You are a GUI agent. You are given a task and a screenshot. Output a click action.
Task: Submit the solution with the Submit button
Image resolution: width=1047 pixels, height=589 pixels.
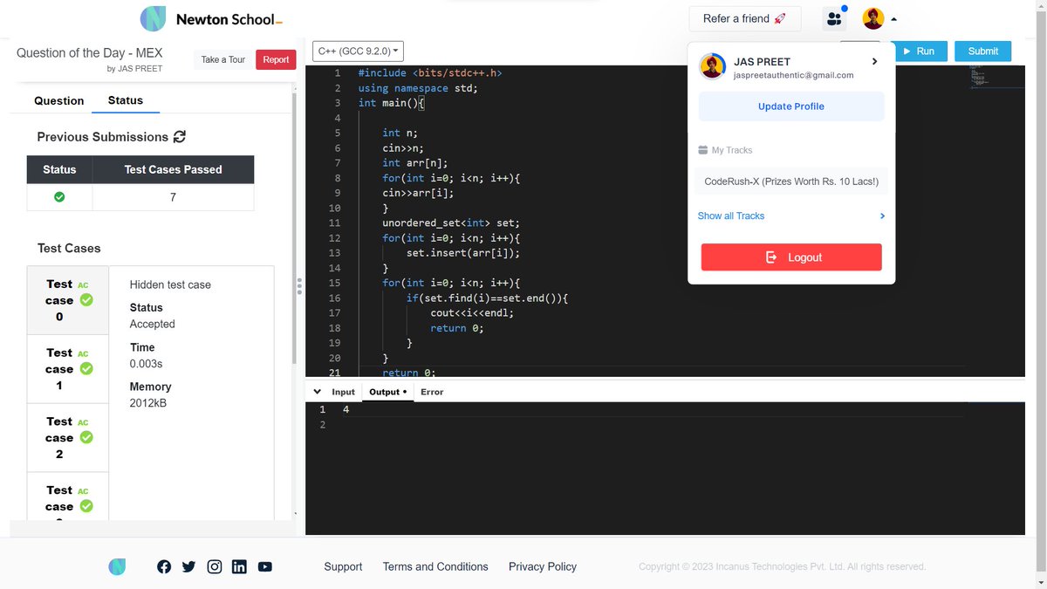click(x=982, y=51)
